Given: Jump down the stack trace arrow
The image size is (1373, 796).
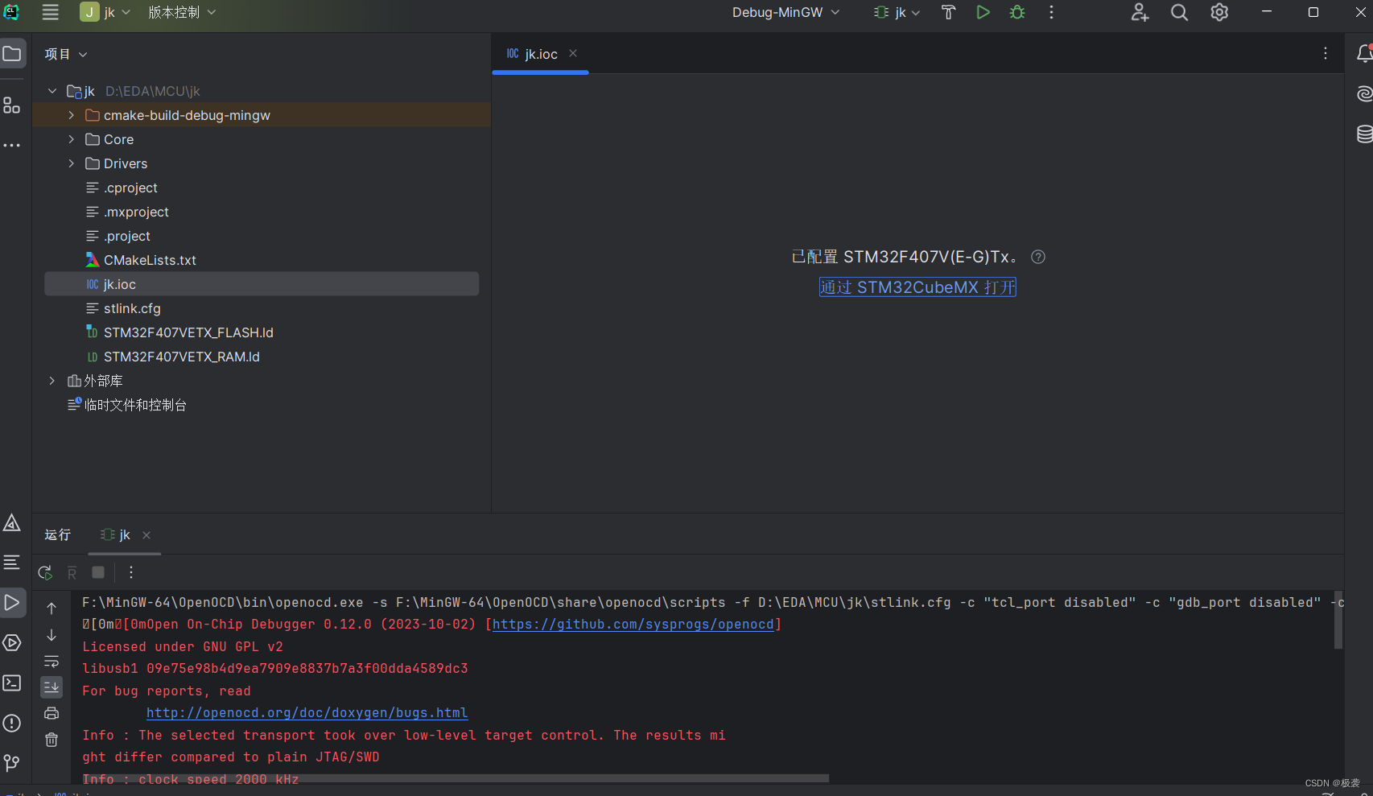Looking at the screenshot, I should [x=52, y=635].
